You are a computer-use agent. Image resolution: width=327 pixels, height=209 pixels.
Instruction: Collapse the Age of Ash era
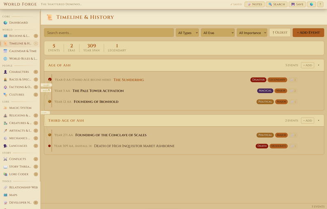click(x=318, y=65)
